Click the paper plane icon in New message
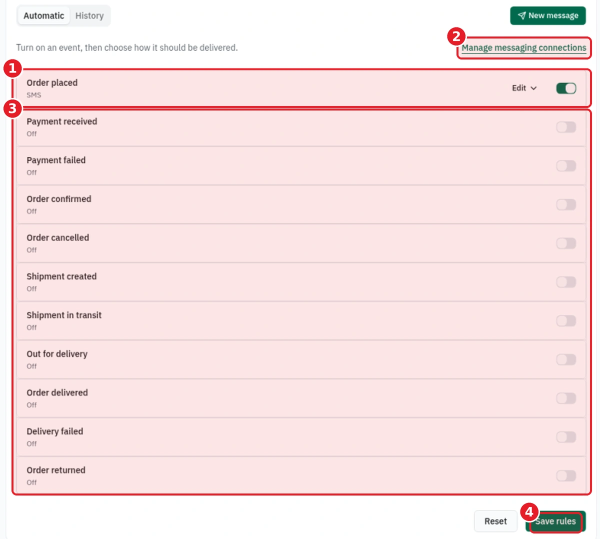The image size is (600, 539). point(522,15)
